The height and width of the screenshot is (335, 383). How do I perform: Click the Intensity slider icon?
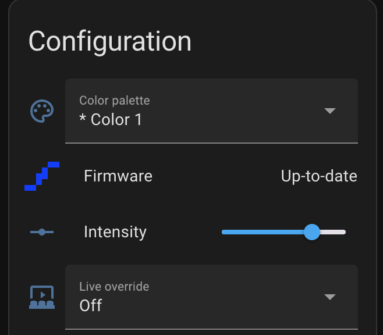(x=42, y=232)
